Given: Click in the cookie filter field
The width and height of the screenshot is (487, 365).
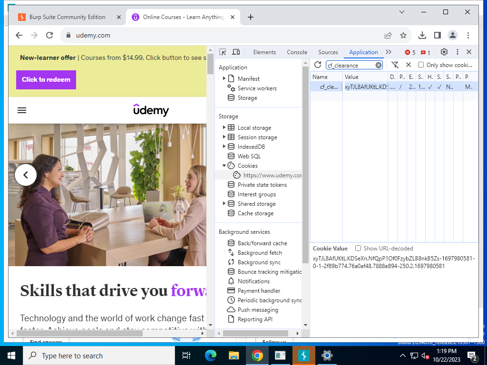Looking at the screenshot, I should (351, 65).
